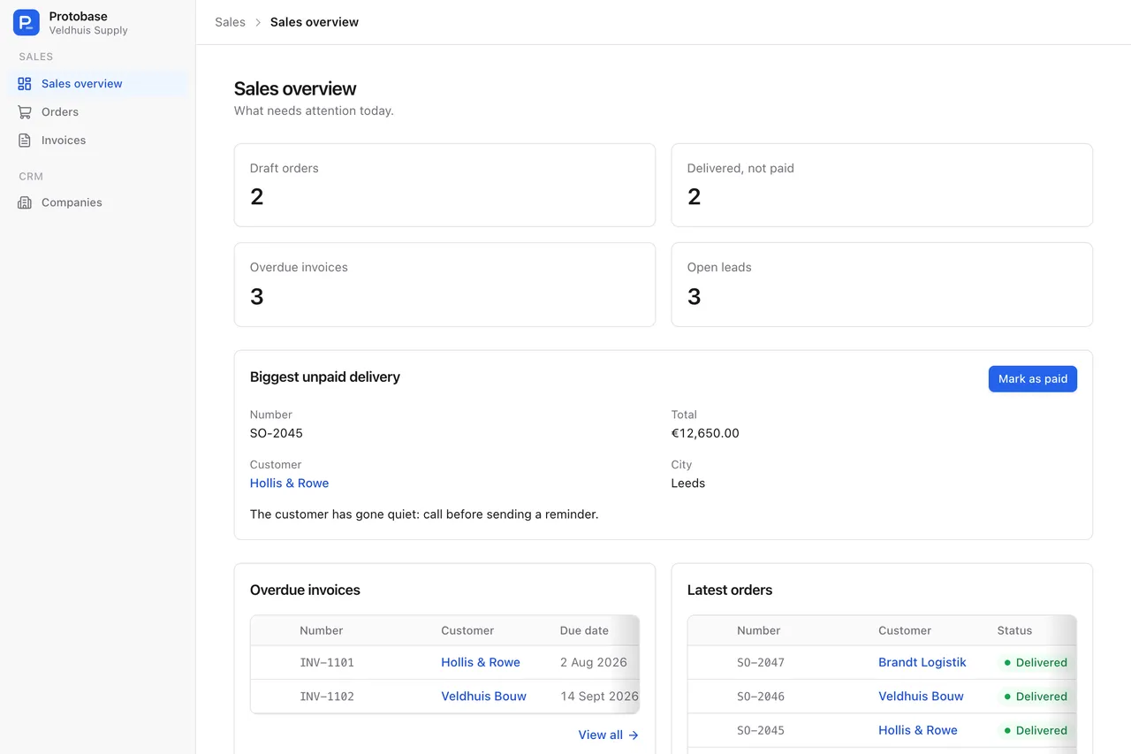The image size is (1131, 754).
Task: Go to Orders in the sidebar
Action: point(97,112)
